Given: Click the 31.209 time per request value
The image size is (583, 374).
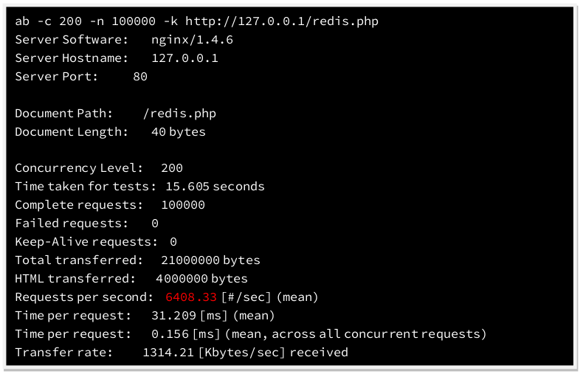Looking at the screenshot, I should 174,316.
